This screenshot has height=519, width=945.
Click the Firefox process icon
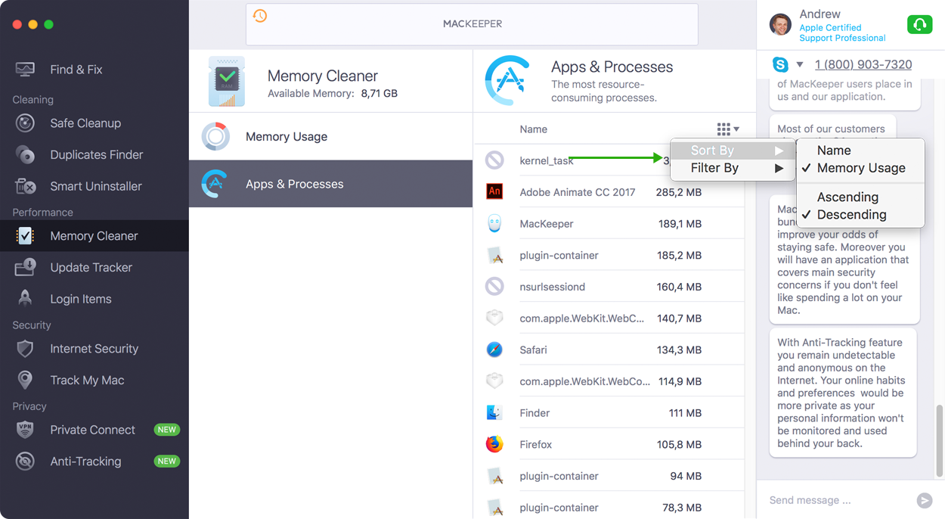point(494,444)
